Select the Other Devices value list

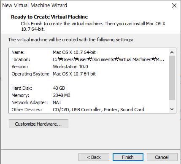98,110
